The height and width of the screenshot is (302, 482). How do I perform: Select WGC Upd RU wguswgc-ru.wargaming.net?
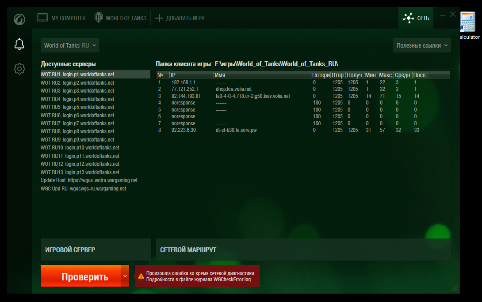pos(95,189)
